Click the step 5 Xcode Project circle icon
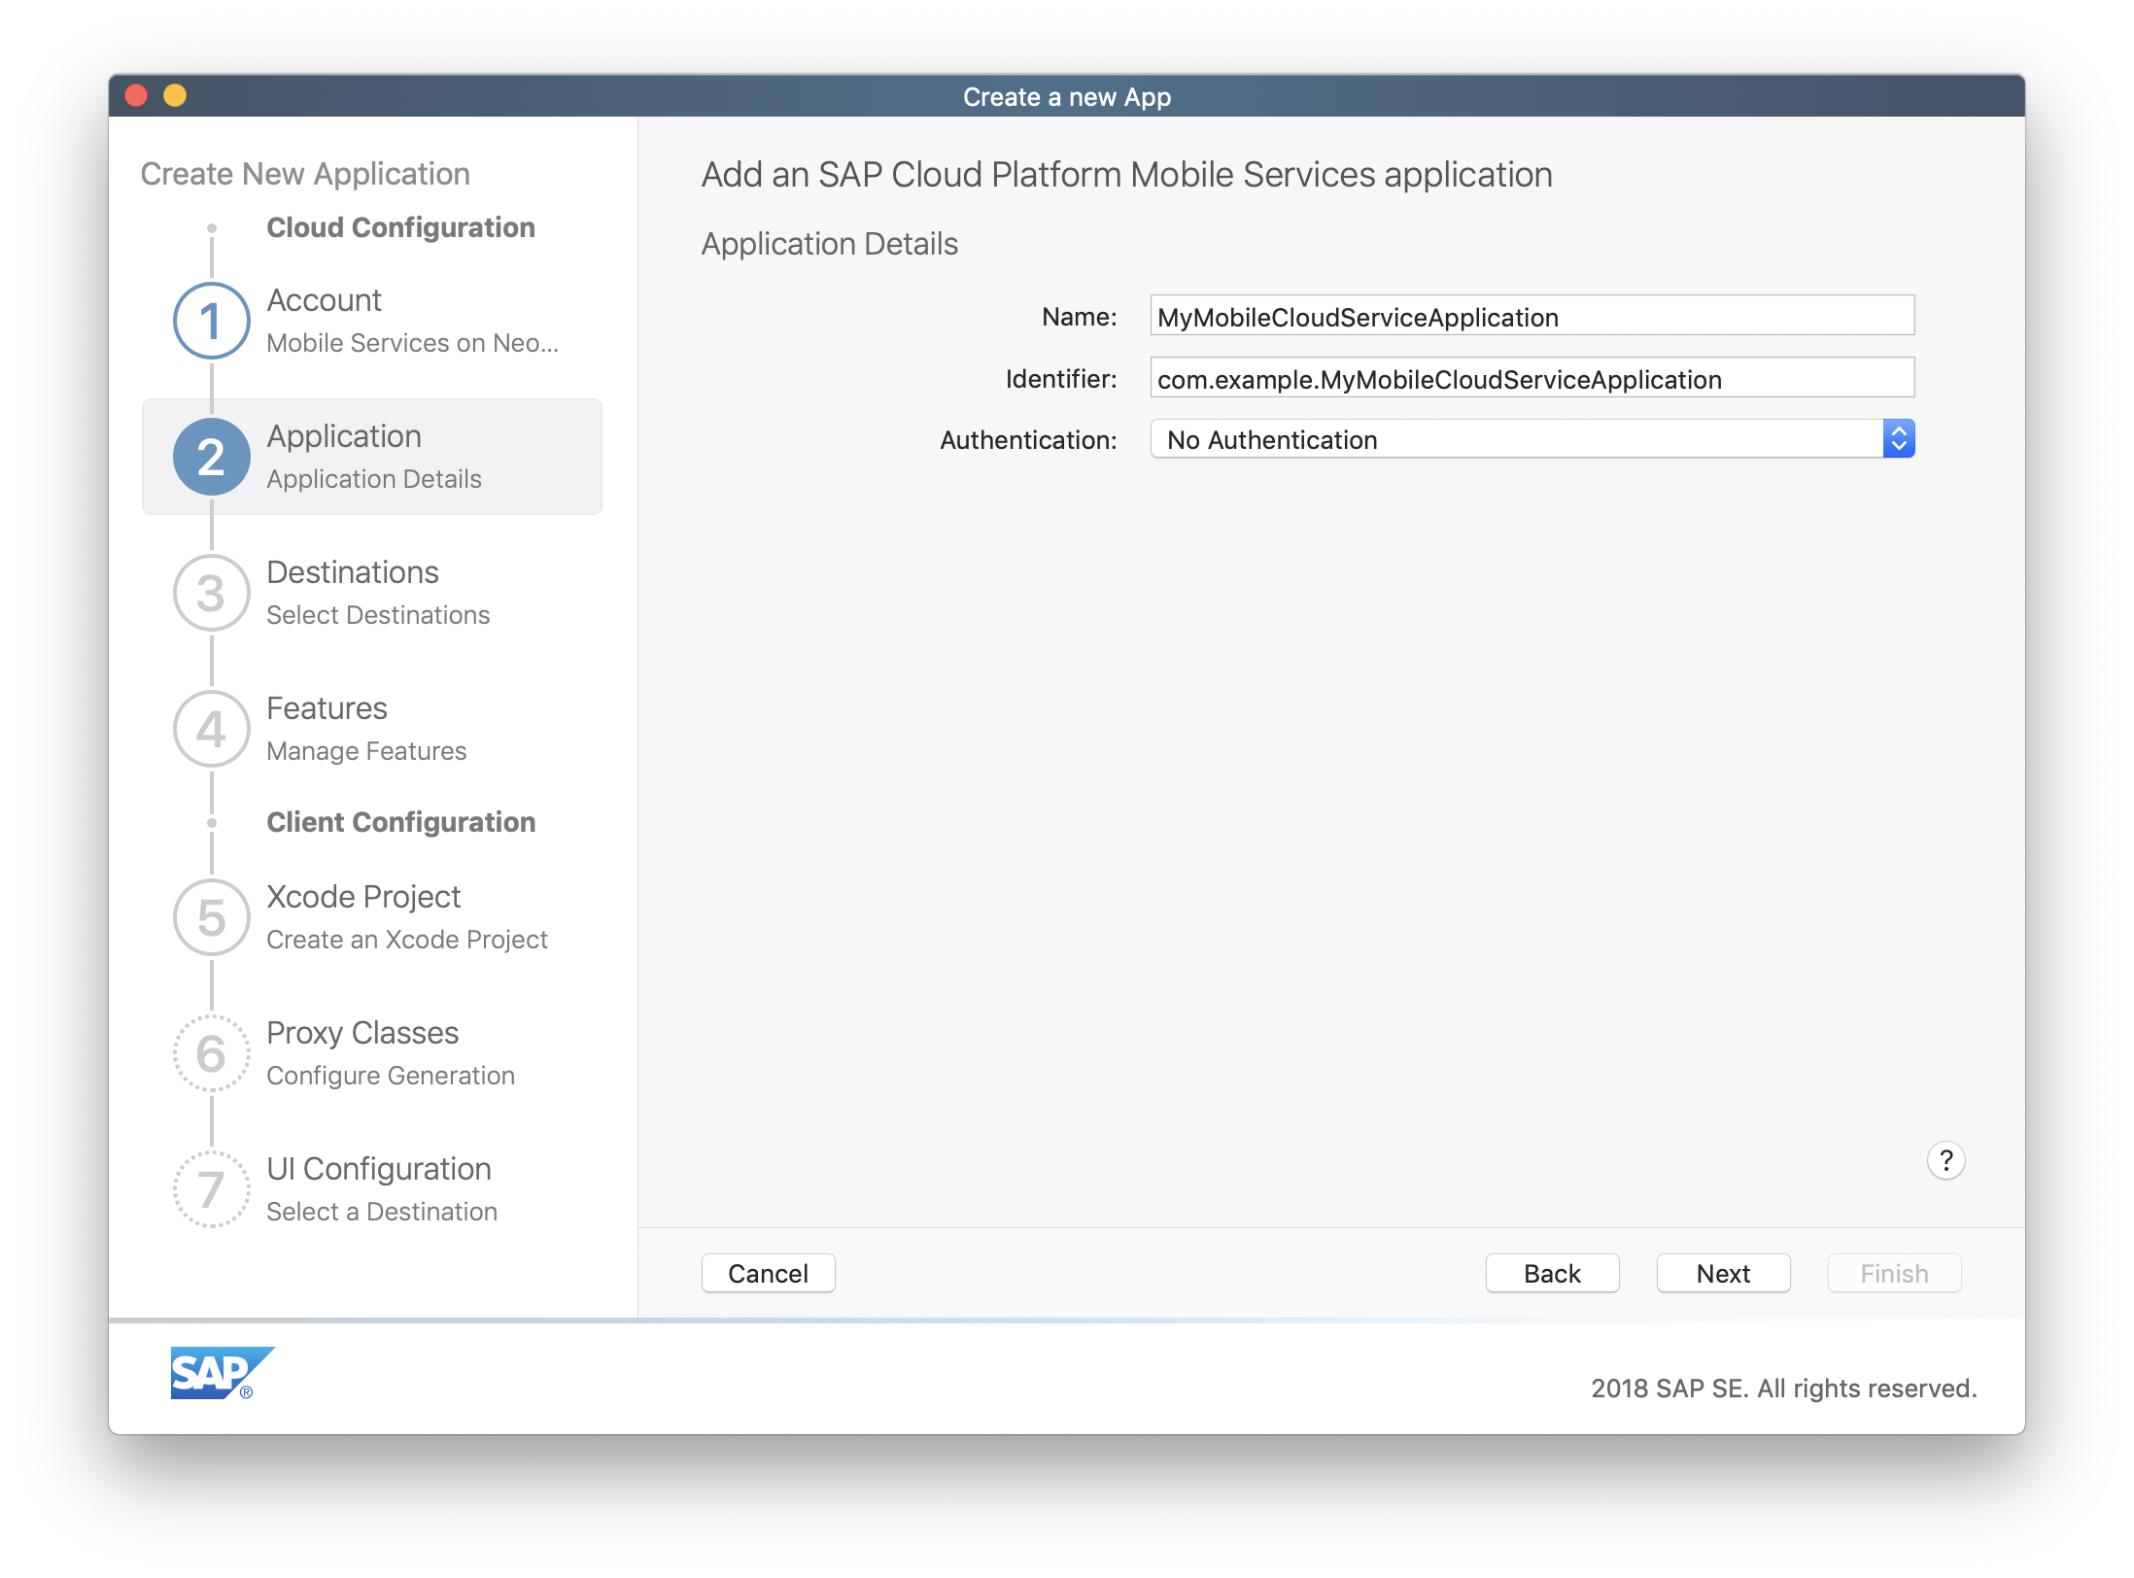 point(211,917)
